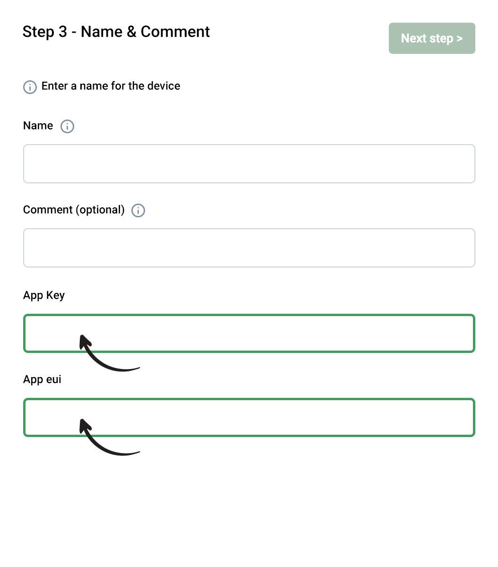The image size is (498, 567).
Task: Open info icon beside Name label
Action: coord(68,126)
